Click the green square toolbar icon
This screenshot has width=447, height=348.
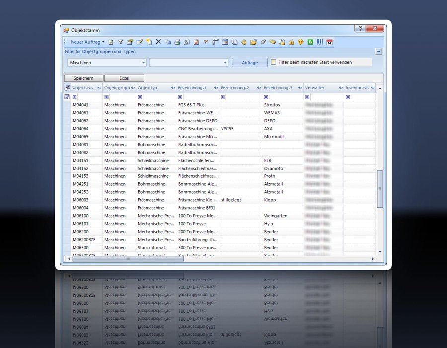coord(310,42)
